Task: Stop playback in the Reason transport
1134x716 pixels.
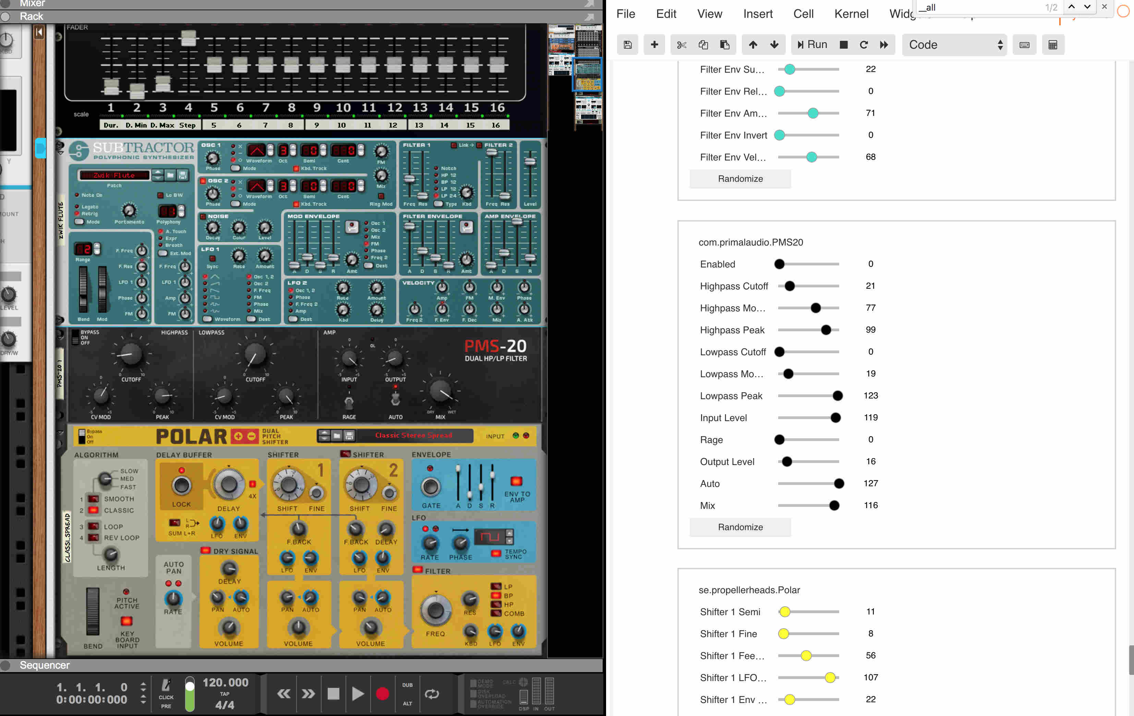Action: (x=334, y=693)
